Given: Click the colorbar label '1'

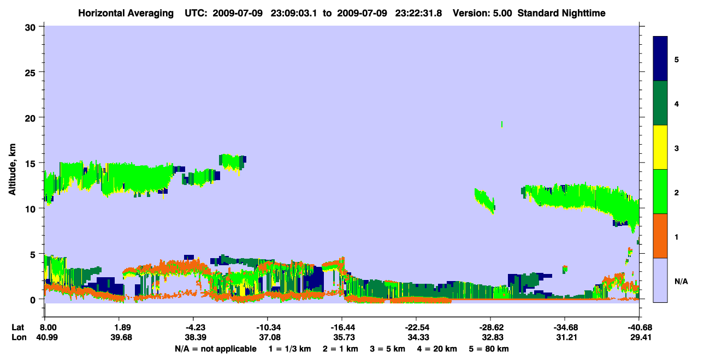Looking at the screenshot, I should click(677, 237).
